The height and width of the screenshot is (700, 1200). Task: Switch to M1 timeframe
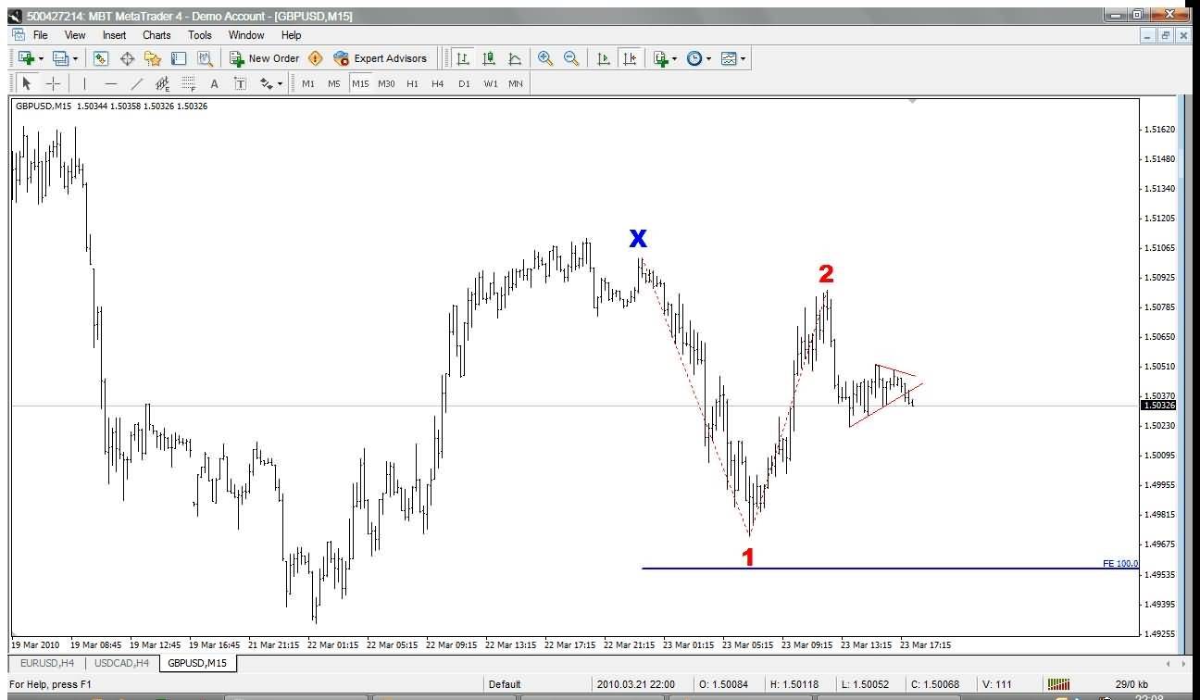point(308,83)
